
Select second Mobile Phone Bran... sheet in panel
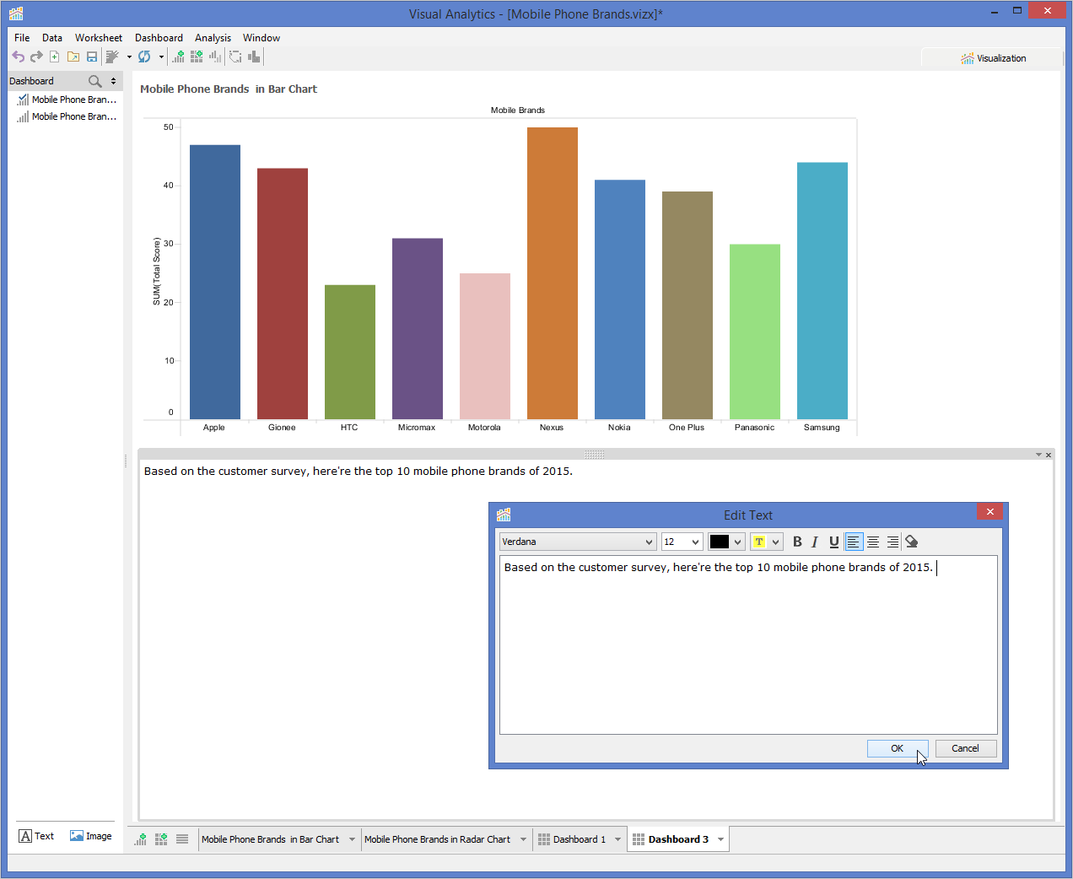(67, 116)
